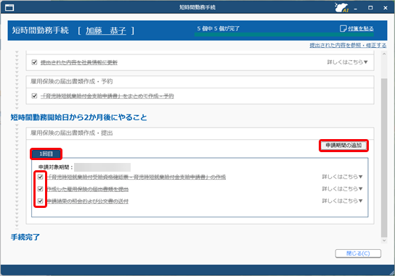Click 短時間勤務開始日から2か月後にやること heading
The width and height of the screenshot is (395, 276).
coord(78,117)
